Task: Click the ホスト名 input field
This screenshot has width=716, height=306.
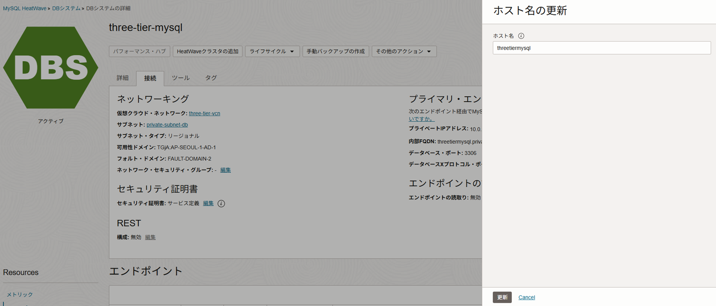Action: (x=601, y=48)
